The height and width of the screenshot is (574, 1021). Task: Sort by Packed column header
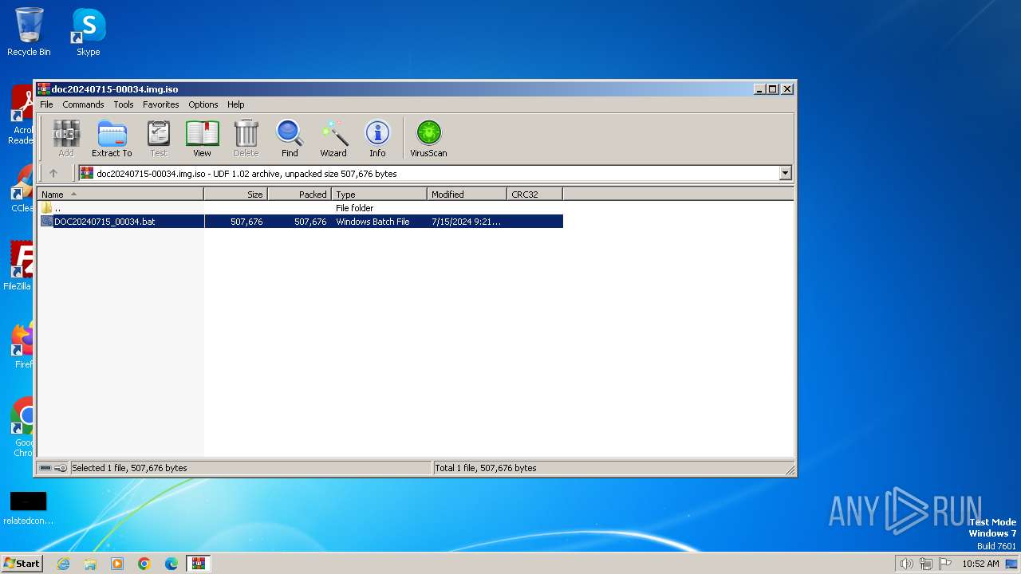coord(300,194)
